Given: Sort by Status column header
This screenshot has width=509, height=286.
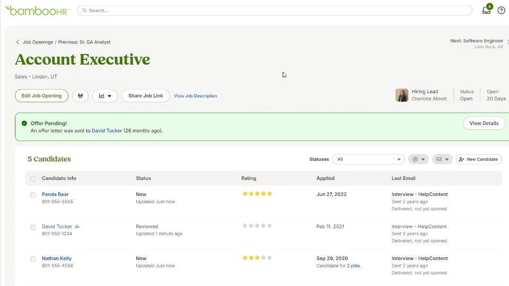Looking at the screenshot, I should click(x=144, y=178).
